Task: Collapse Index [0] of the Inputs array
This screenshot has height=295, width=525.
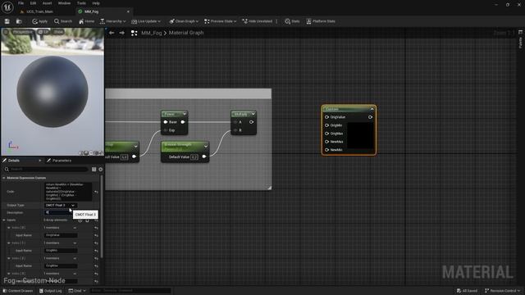Action: [x=9, y=228]
